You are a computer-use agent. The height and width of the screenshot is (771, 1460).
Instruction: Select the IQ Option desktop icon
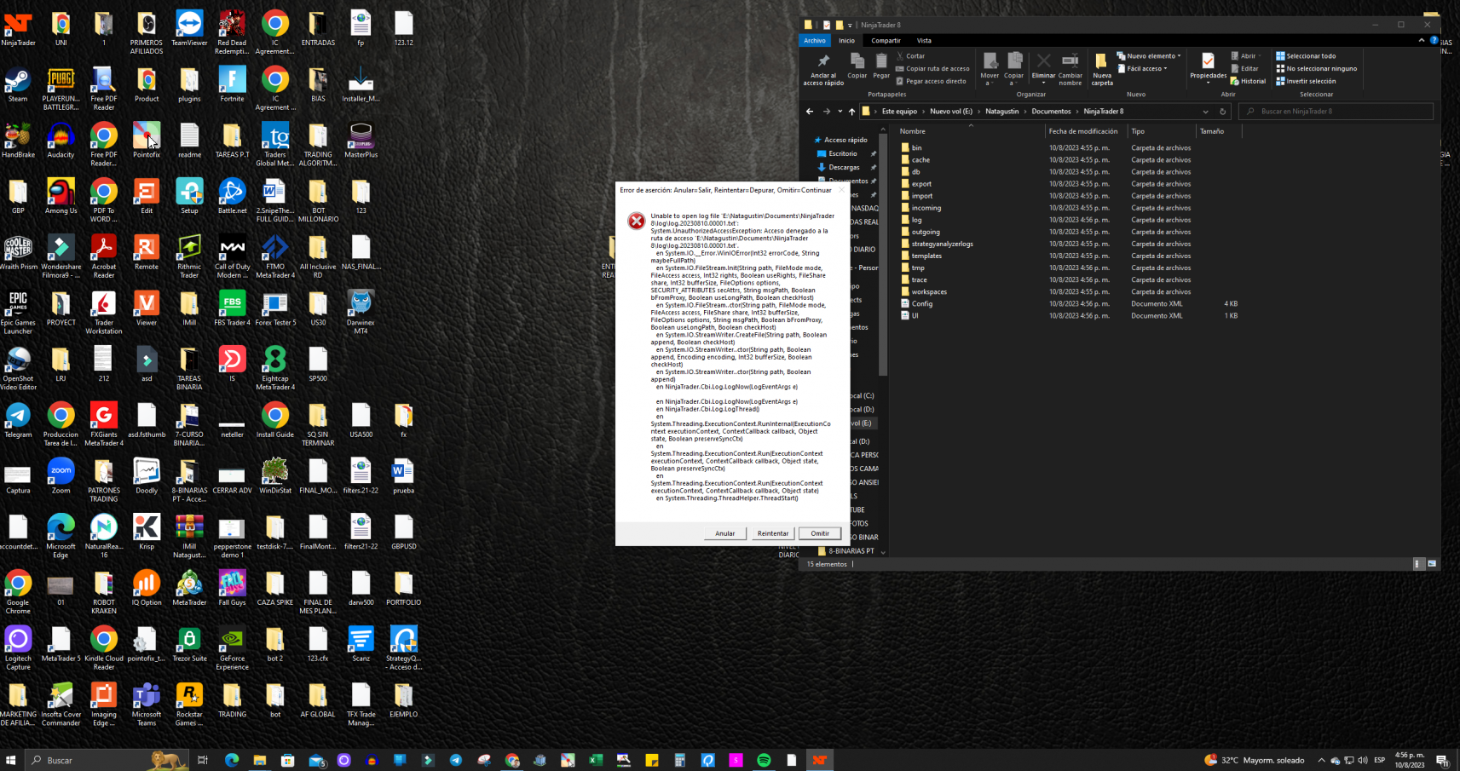tap(147, 589)
